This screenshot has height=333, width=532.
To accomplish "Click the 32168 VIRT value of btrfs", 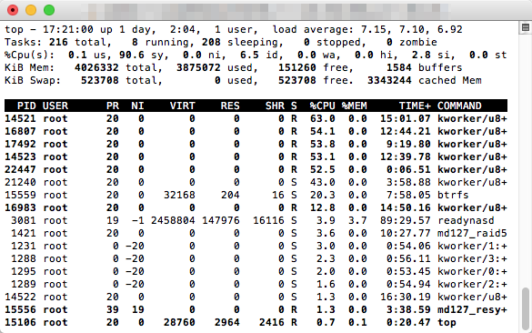I will point(179,196).
